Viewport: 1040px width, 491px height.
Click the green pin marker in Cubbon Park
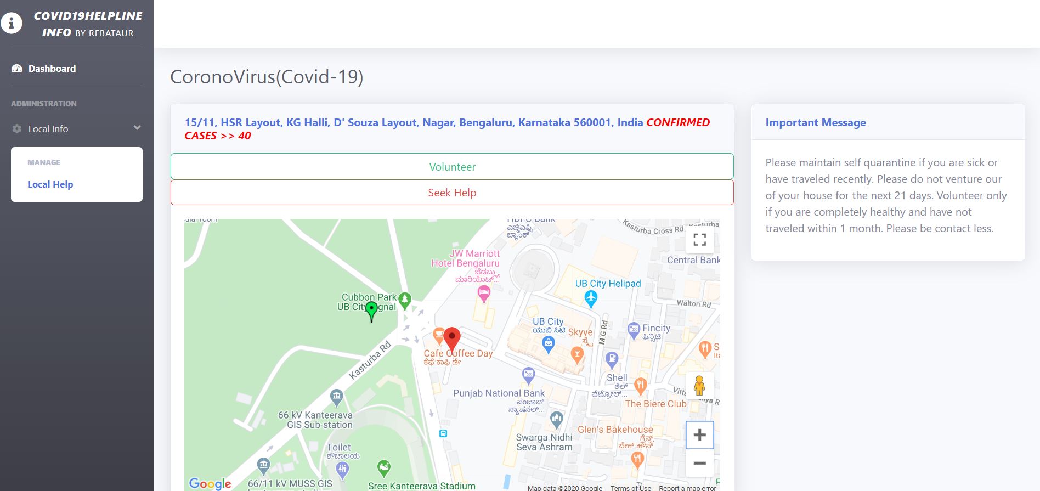(x=371, y=311)
